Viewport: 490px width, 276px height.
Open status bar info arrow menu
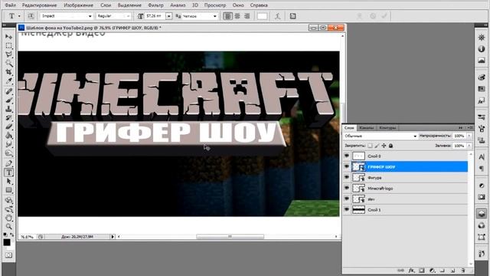pos(113,237)
